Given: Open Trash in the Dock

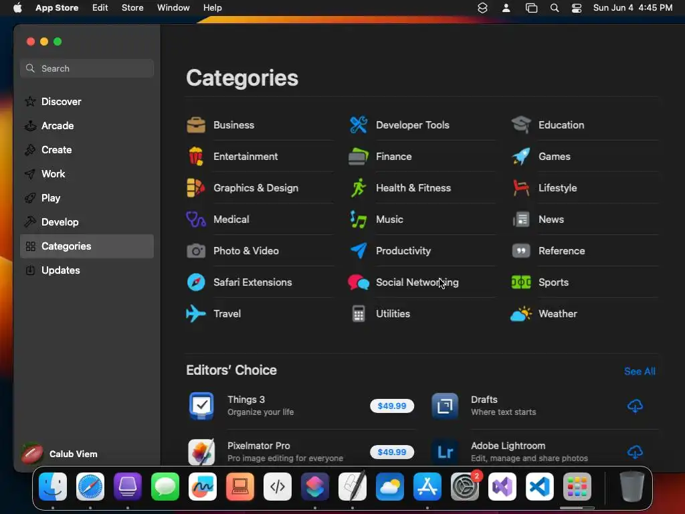Looking at the screenshot, I should pos(631,487).
